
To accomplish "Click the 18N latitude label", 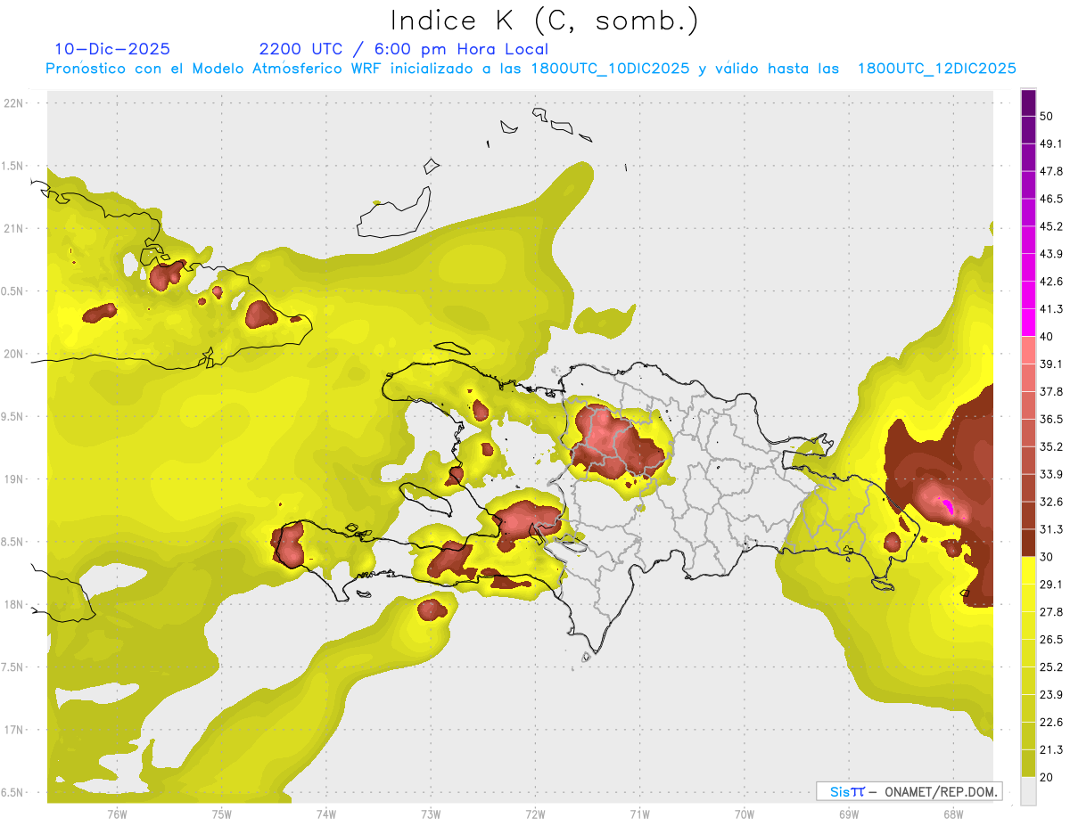I will pyautogui.click(x=14, y=604).
